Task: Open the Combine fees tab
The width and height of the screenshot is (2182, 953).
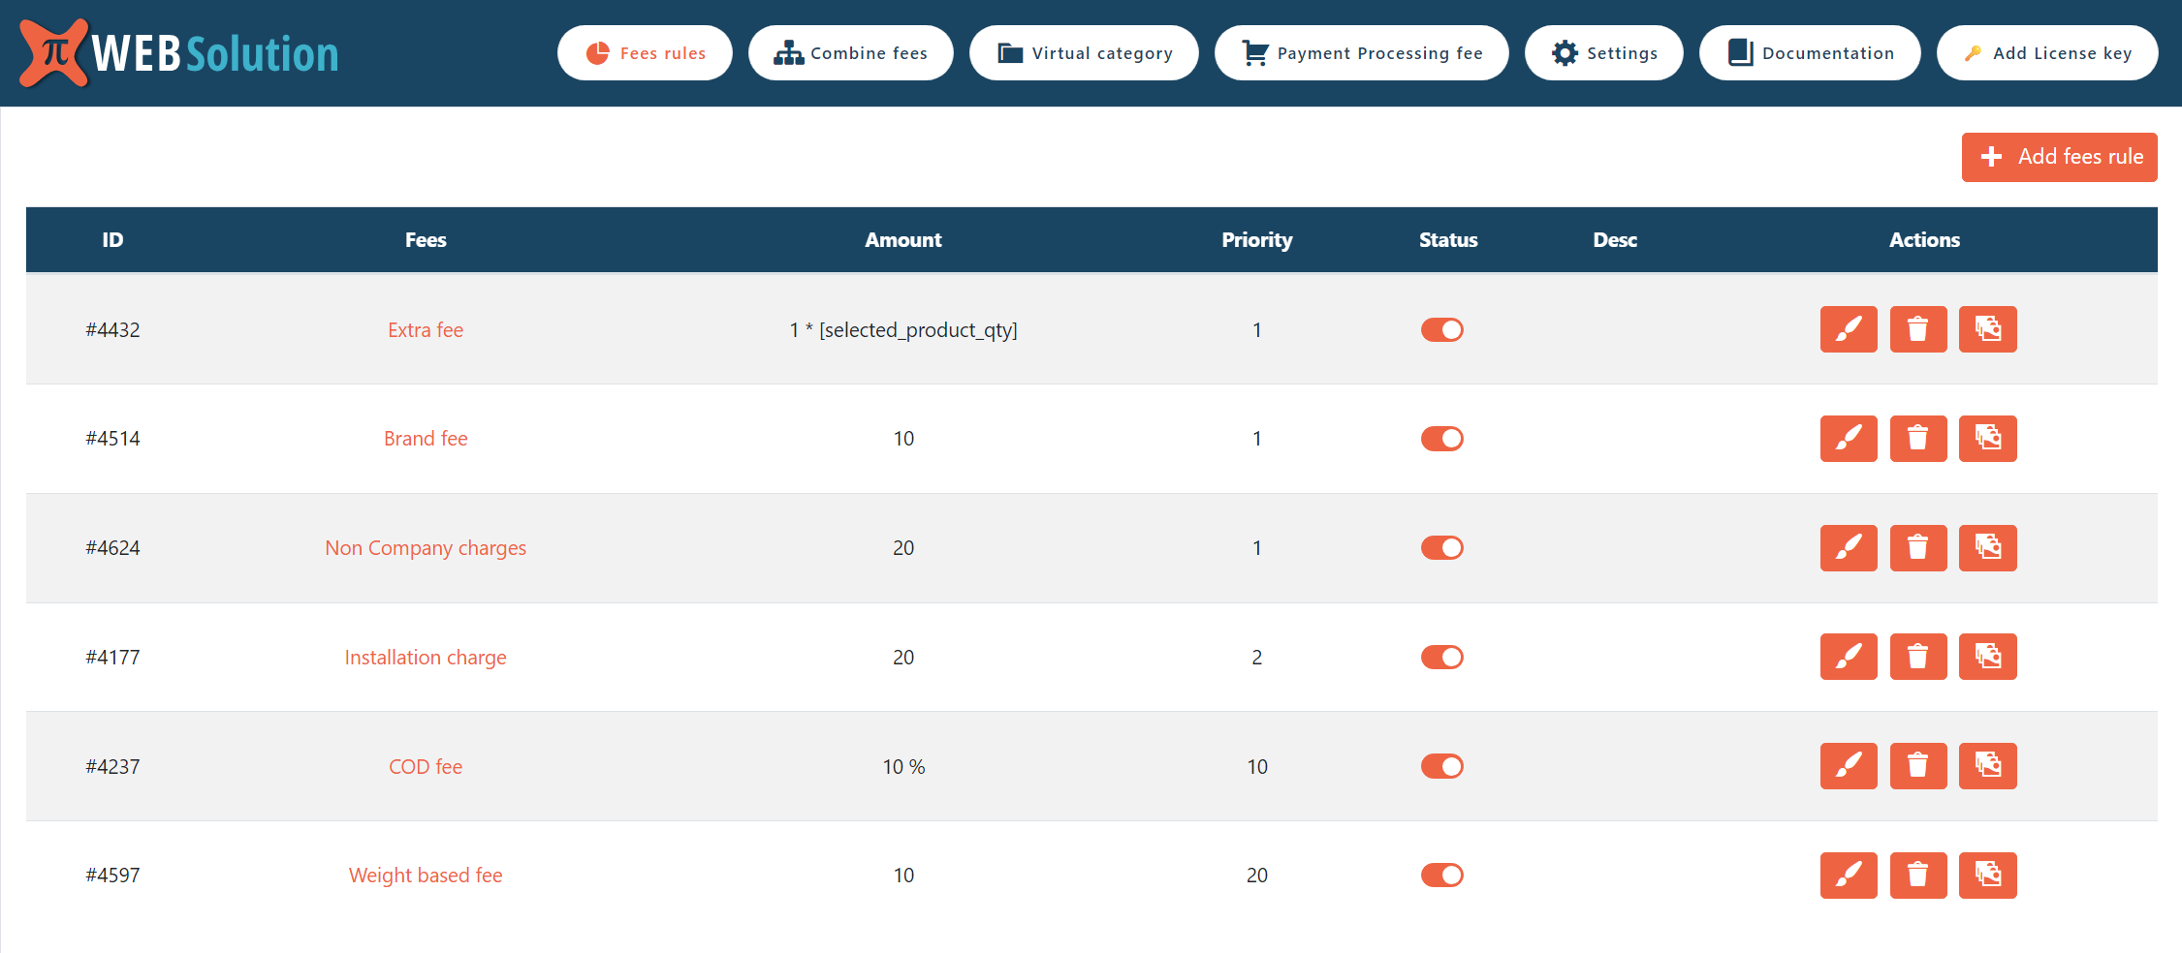Action: pos(850,53)
